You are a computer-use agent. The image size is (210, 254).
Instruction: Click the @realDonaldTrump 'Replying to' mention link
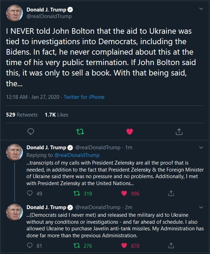click(x=77, y=155)
